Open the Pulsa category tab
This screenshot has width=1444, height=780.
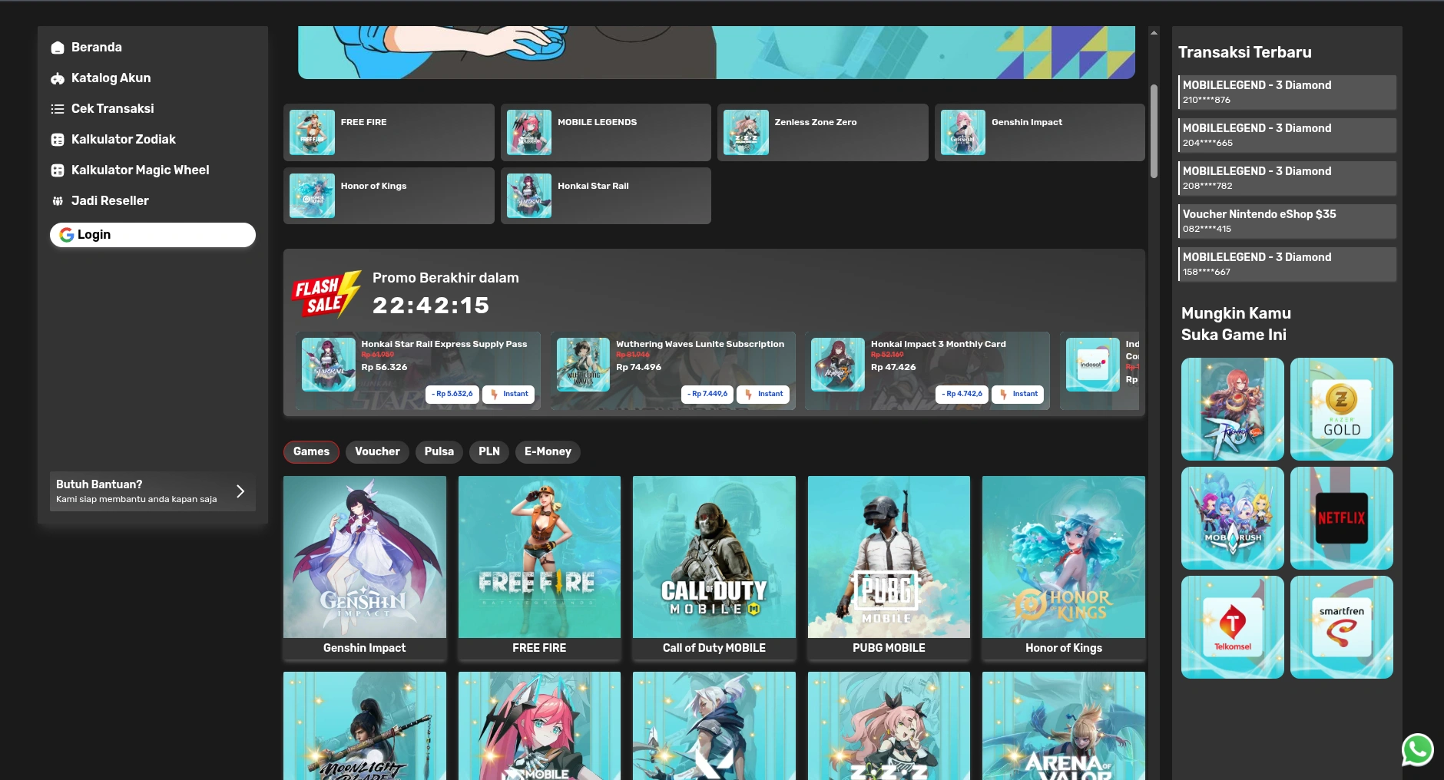[439, 451]
